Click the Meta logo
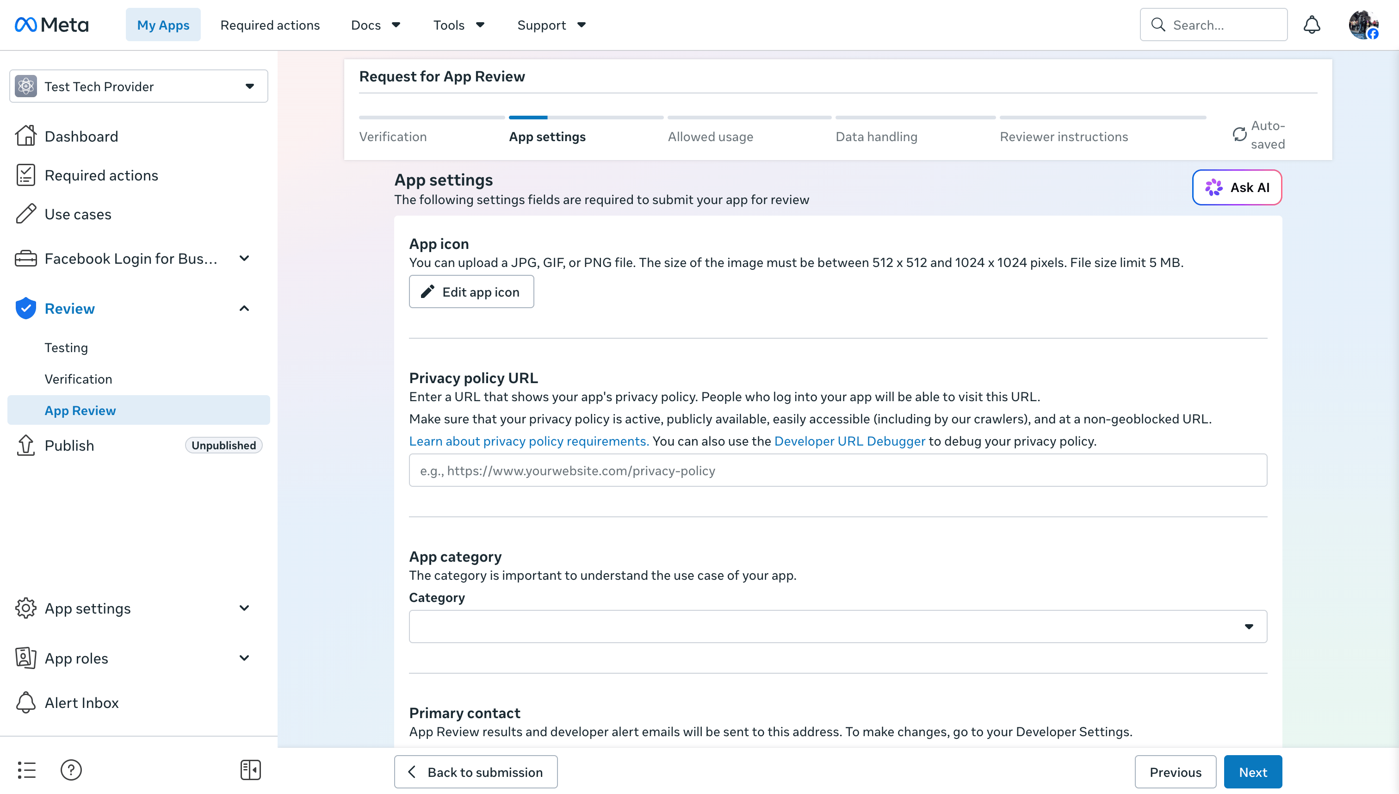The image size is (1399, 794). [x=51, y=25]
